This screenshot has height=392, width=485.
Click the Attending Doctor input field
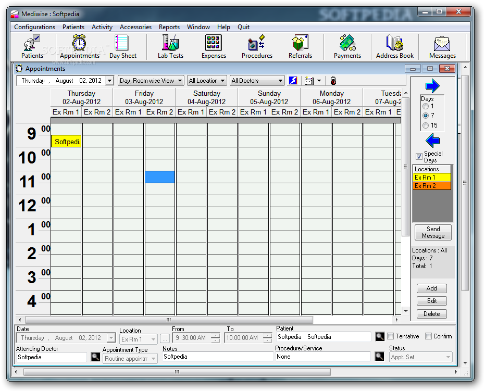click(x=52, y=357)
